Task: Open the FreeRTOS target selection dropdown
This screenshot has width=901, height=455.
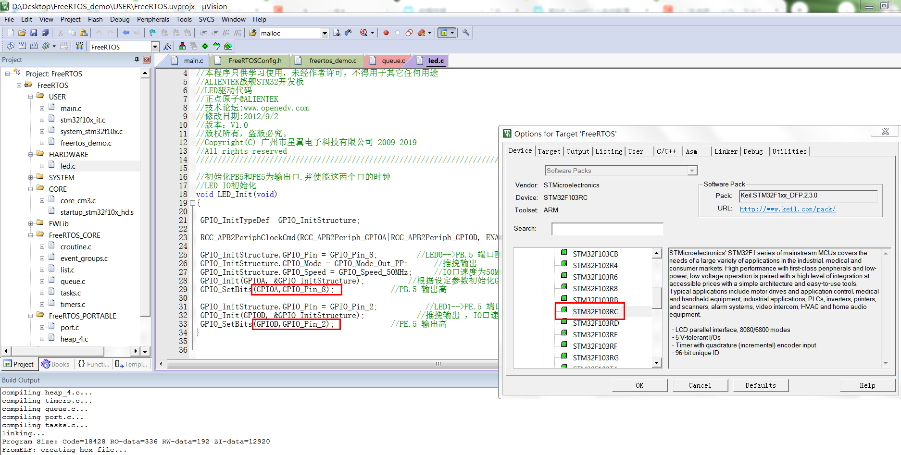Action: (155, 47)
